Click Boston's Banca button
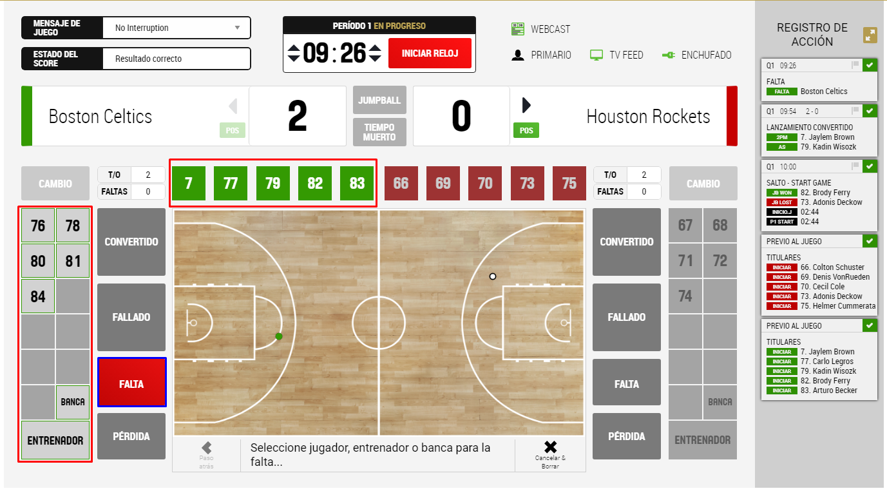This screenshot has height=491, width=887. (x=73, y=402)
